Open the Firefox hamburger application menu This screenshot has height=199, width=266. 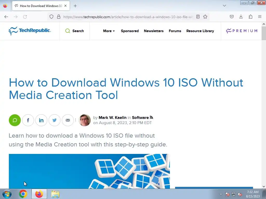tap(260, 17)
